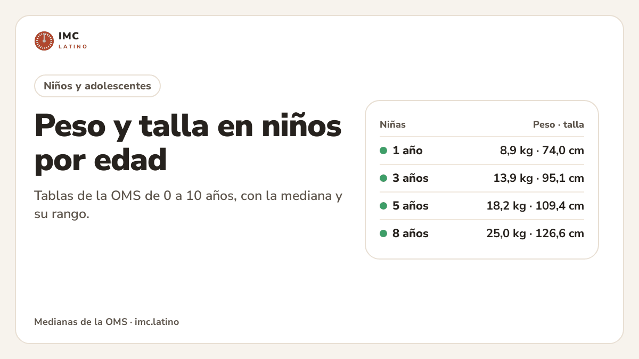Select the 8 años row label

tap(411, 233)
